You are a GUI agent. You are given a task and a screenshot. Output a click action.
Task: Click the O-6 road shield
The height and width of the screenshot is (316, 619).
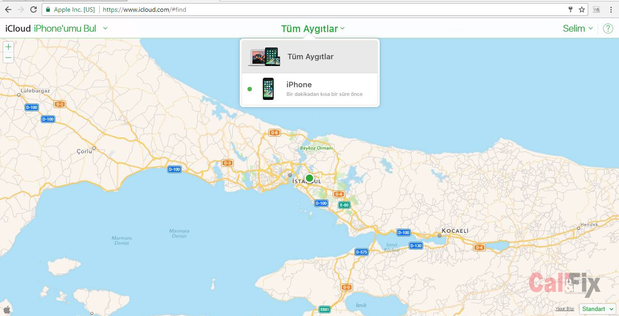(x=274, y=132)
